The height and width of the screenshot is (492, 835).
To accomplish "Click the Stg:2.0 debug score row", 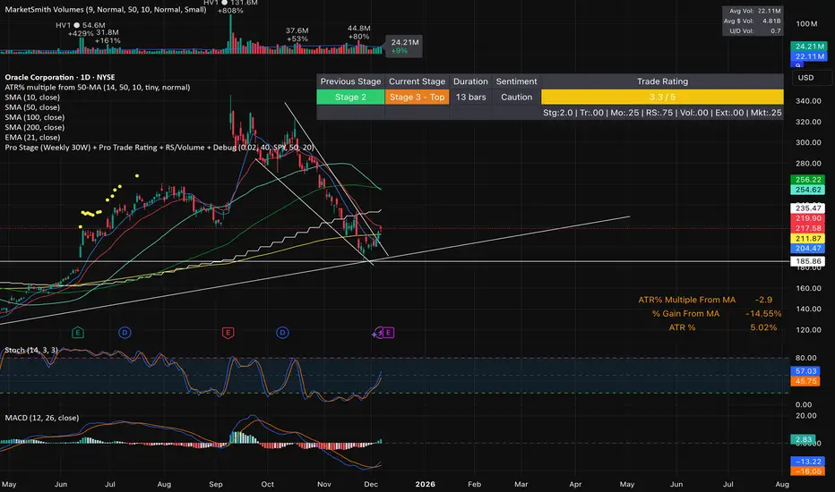I will [662, 113].
